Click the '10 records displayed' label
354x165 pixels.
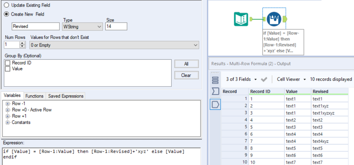pyautogui.click(x=331, y=79)
